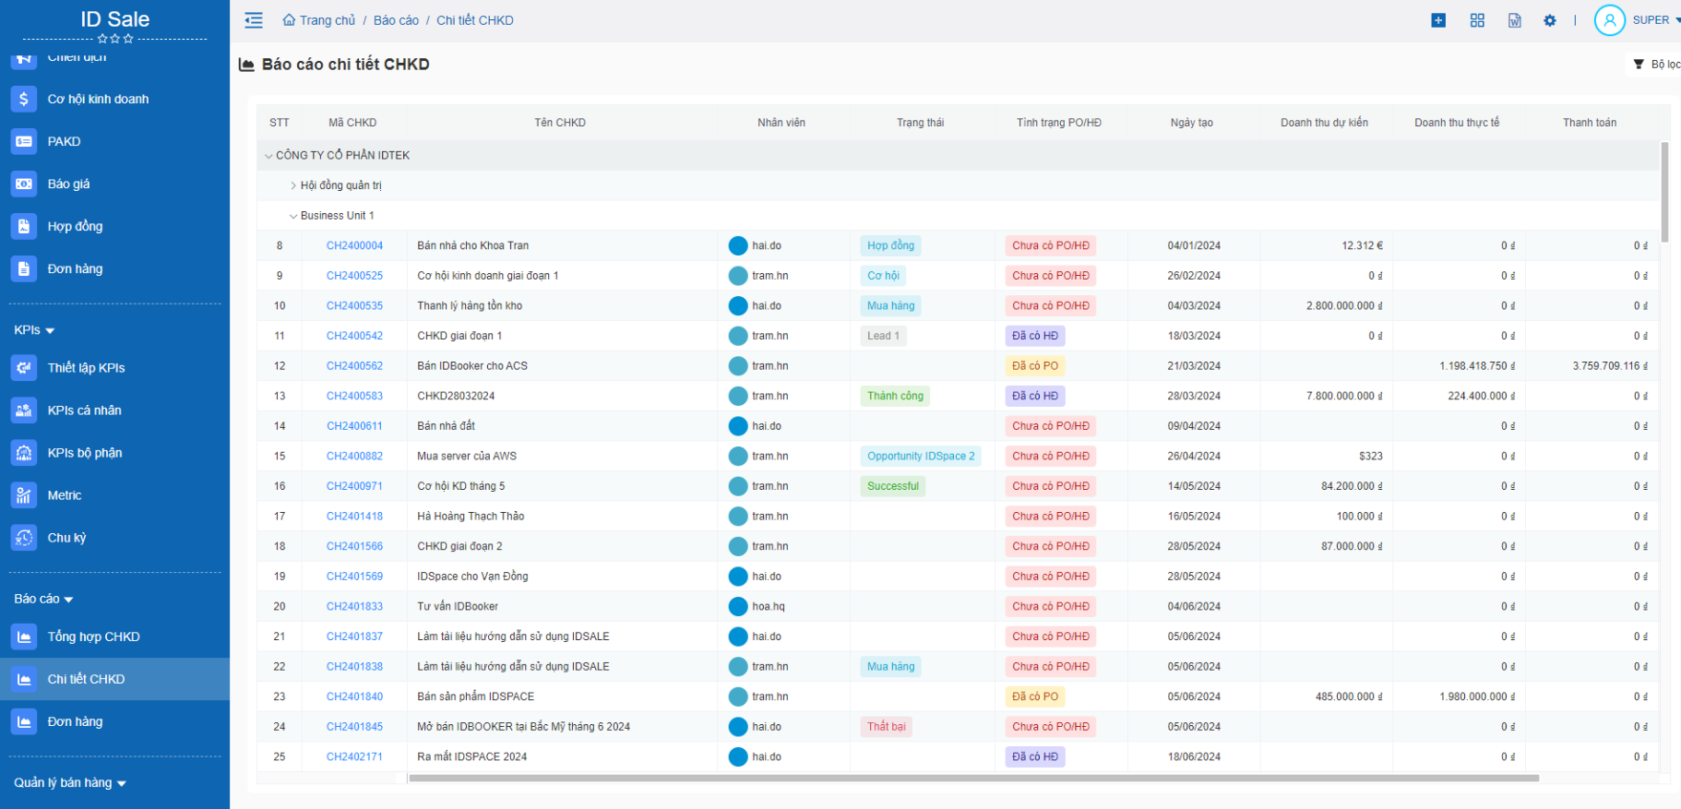Image resolution: width=1681 pixels, height=809 pixels.
Task: Click the Successful status tag
Action: 893,486
